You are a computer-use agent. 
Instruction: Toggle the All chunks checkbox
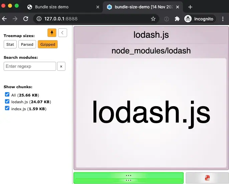tap(7, 95)
